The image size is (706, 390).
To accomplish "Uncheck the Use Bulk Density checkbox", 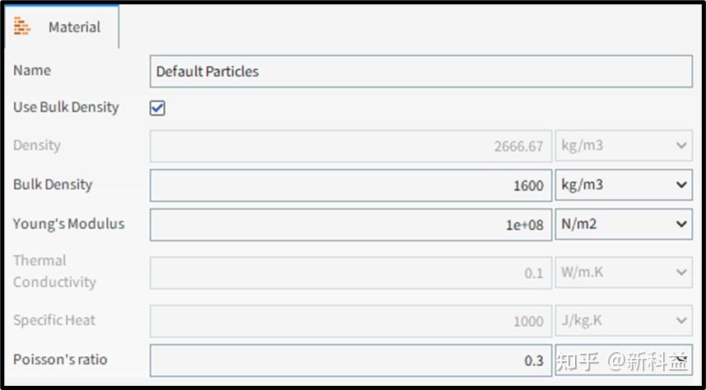I will point(157,108).
